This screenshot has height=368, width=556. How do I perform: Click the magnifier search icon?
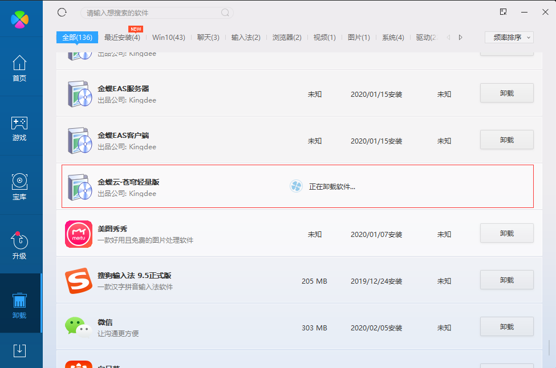click(x=225, y=13)
